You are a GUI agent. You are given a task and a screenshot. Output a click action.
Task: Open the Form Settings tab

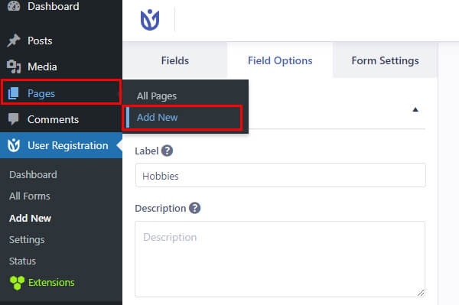pyautogui.click(x=385, y=60)
